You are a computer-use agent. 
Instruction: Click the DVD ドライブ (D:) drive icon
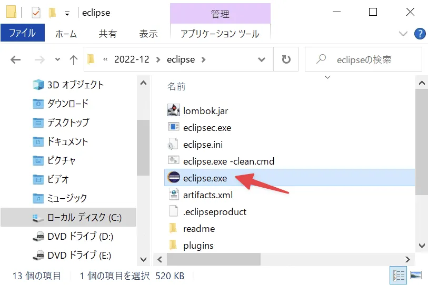38,236
